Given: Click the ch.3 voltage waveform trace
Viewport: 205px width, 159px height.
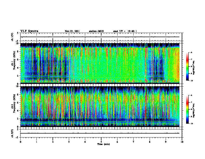Looking at the screenshot, I should [100, 133].
